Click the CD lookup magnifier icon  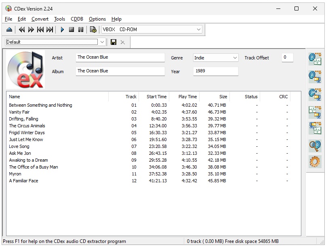[315, 145]
